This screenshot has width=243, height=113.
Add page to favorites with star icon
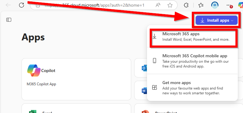click(x=170, y=5)
